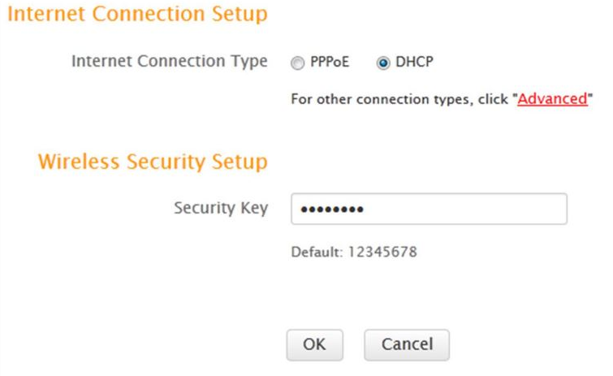The width and height of the screenshot is (613, 376).
Task: Select the PPPoE radio button
Action: (x=297, y=63)
